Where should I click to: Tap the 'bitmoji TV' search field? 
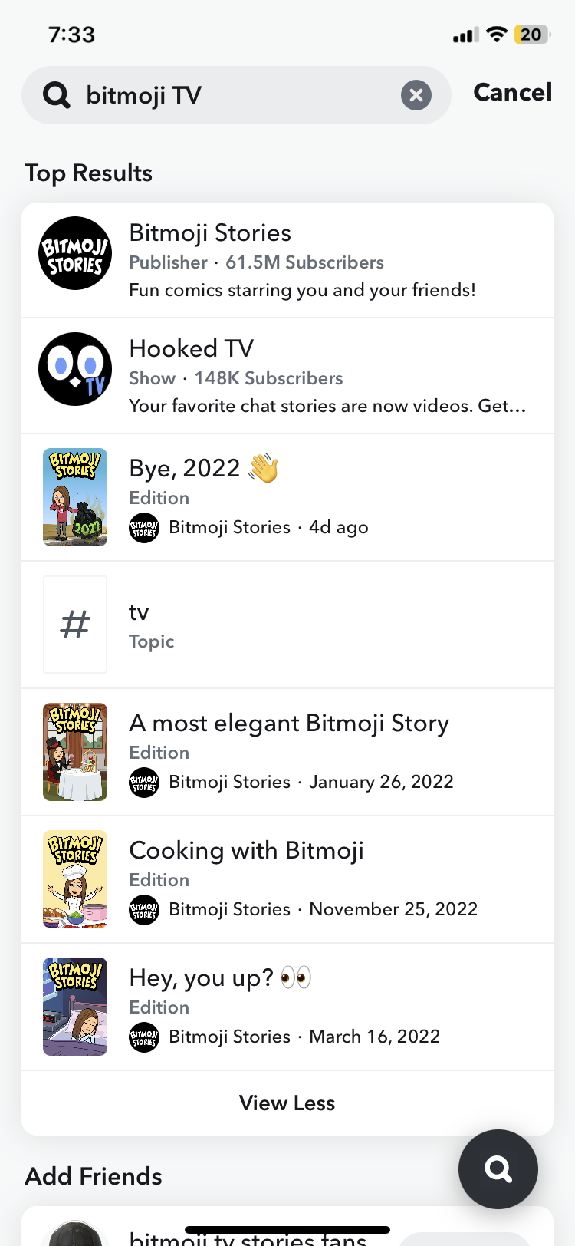pyautogui.click(x=230, y=95)
